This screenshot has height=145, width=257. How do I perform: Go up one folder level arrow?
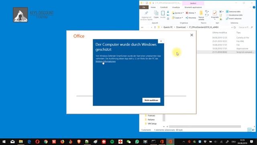point(155,27)
